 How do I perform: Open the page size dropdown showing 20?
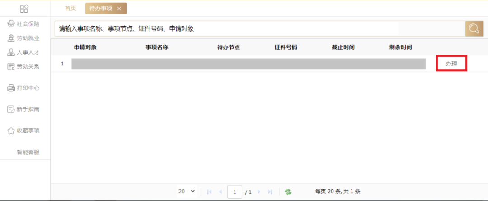coord(187,192)
